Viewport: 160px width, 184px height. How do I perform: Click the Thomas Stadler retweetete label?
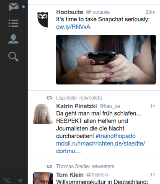point(85,166)
